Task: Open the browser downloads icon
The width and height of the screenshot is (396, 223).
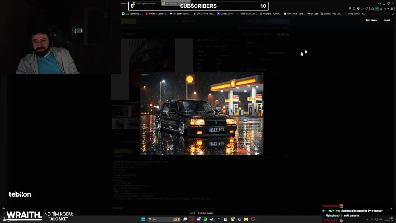Action: coord(381,9)
